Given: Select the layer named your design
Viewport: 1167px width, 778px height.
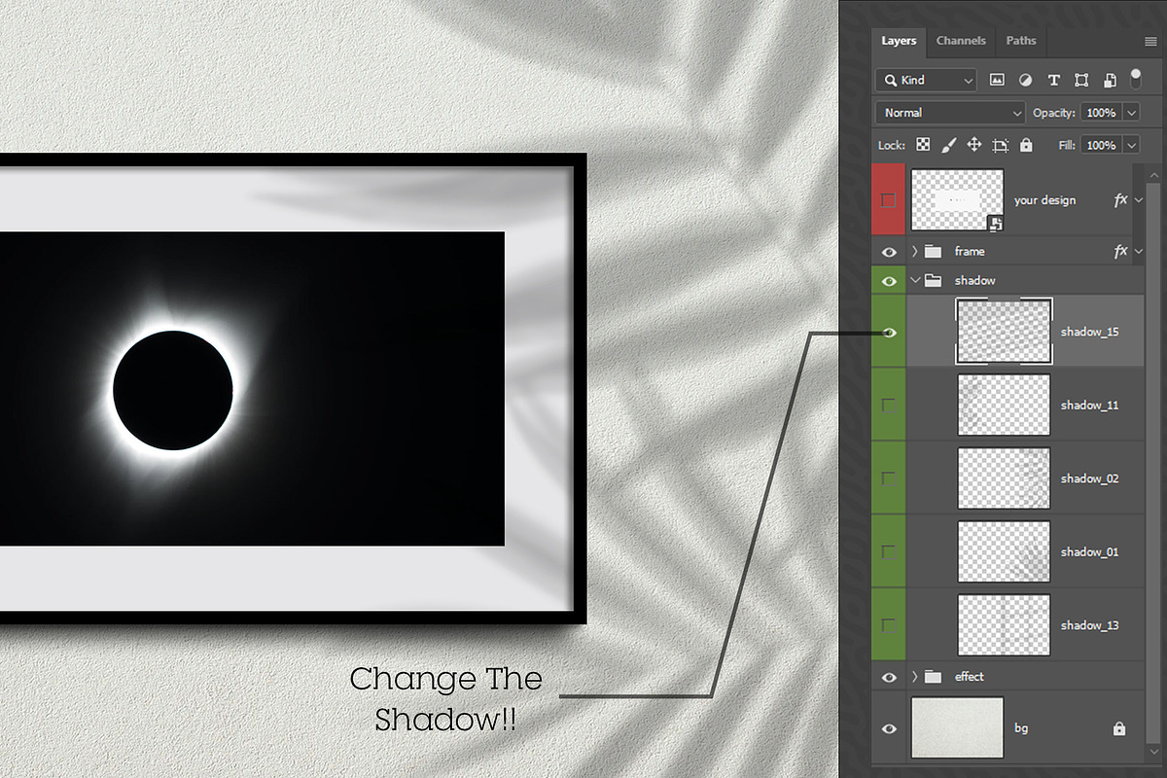Looking at the screenshot, I should [1044, 199].
